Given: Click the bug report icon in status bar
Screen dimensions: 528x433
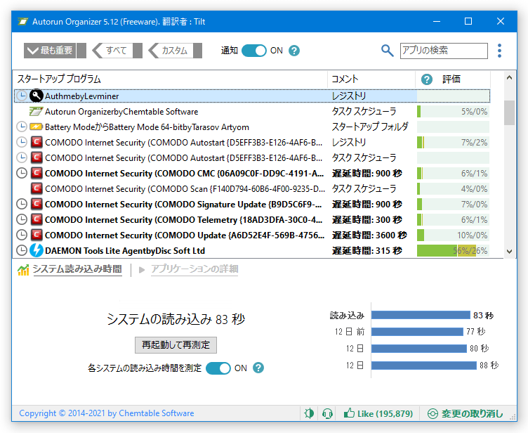Looking at the screenshot, I should (x=309, y=413).
